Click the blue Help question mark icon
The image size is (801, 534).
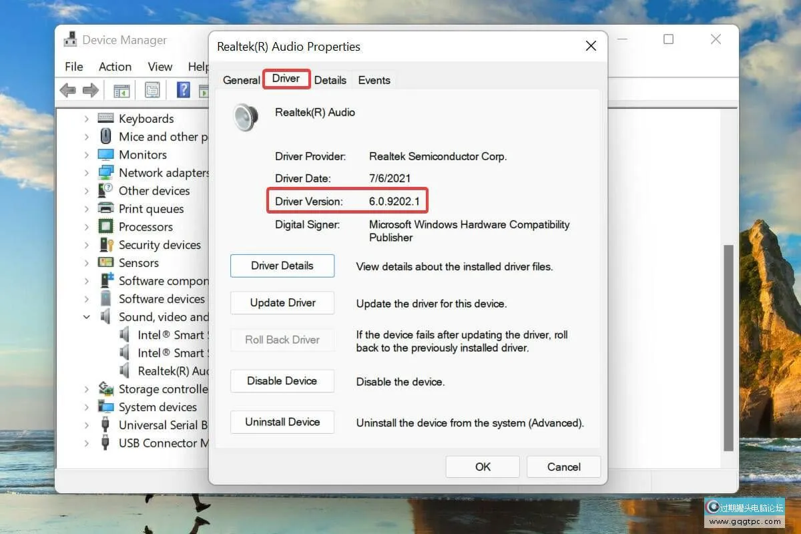tap(184, 90)
